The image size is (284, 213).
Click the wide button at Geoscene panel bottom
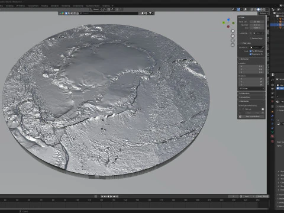coord(253,117)
